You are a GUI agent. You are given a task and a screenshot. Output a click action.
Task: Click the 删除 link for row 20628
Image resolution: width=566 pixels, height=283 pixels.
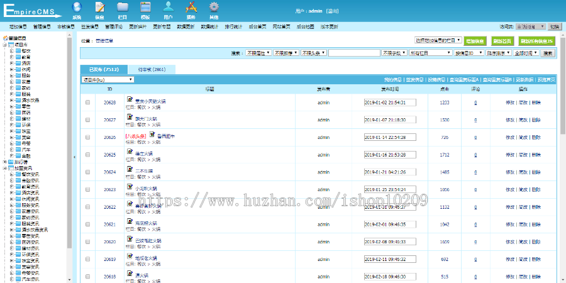tap(536, 102)
